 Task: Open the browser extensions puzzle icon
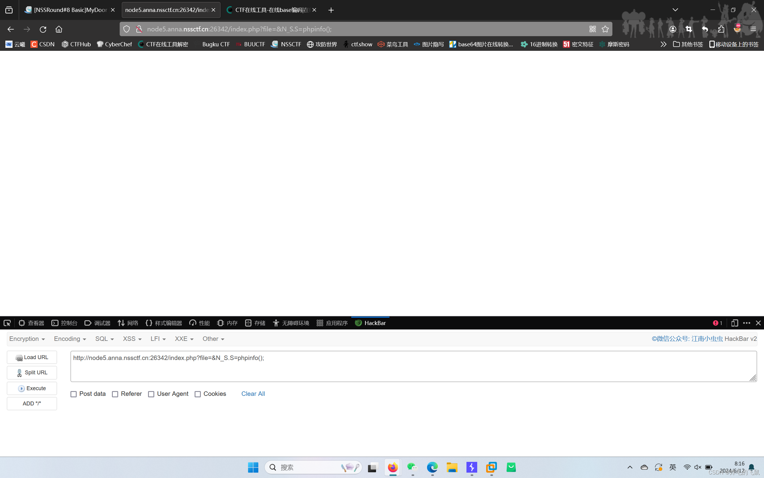pos(721,29)
